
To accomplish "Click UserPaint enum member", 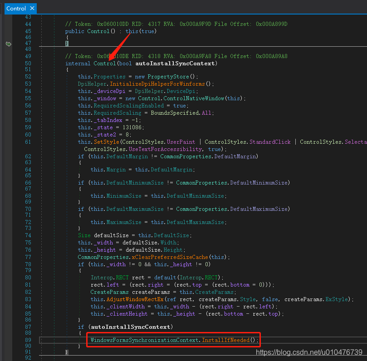I will [181, 142].
